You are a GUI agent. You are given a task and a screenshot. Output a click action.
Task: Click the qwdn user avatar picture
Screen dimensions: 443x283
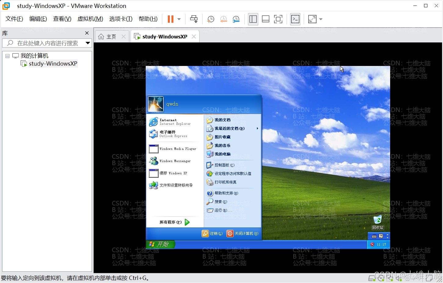pos(156,104)
